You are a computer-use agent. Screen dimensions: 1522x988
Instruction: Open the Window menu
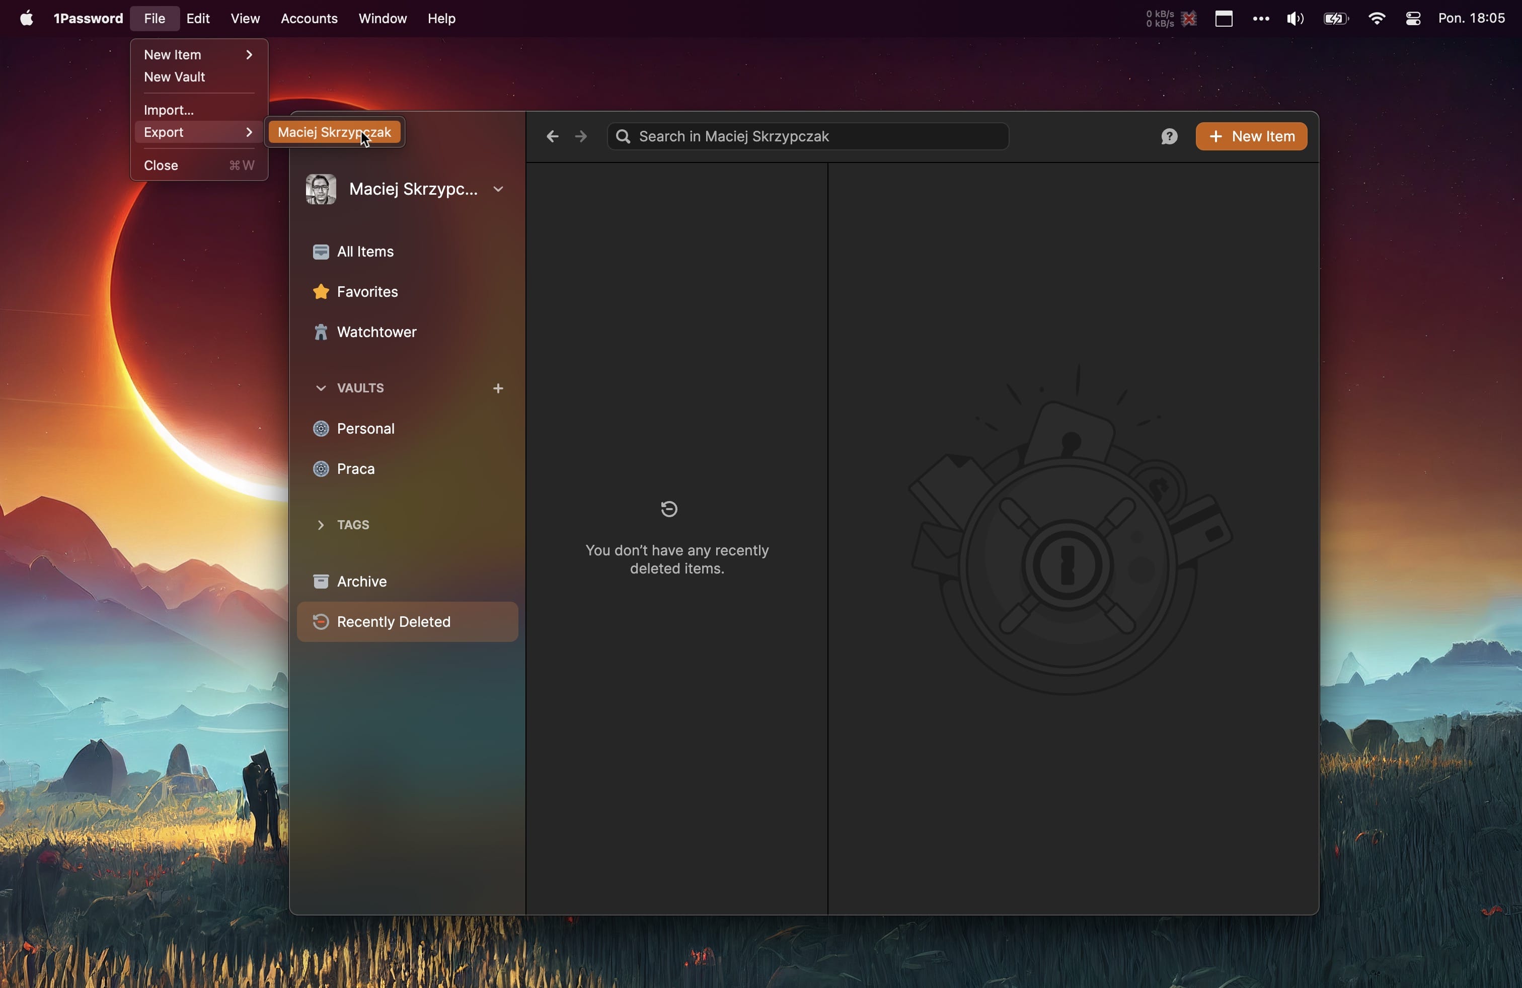coord(383,19)
